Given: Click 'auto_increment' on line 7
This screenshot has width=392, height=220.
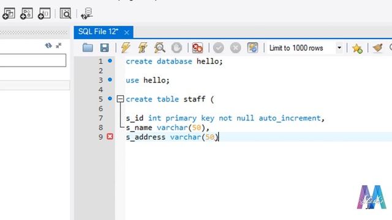Looking at the screenshot, I should 290,118.
